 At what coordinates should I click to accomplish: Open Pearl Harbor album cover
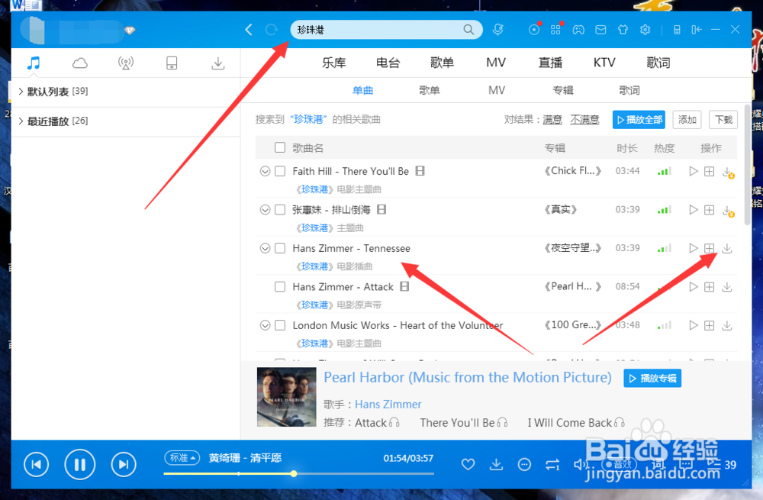pos(287,397)
